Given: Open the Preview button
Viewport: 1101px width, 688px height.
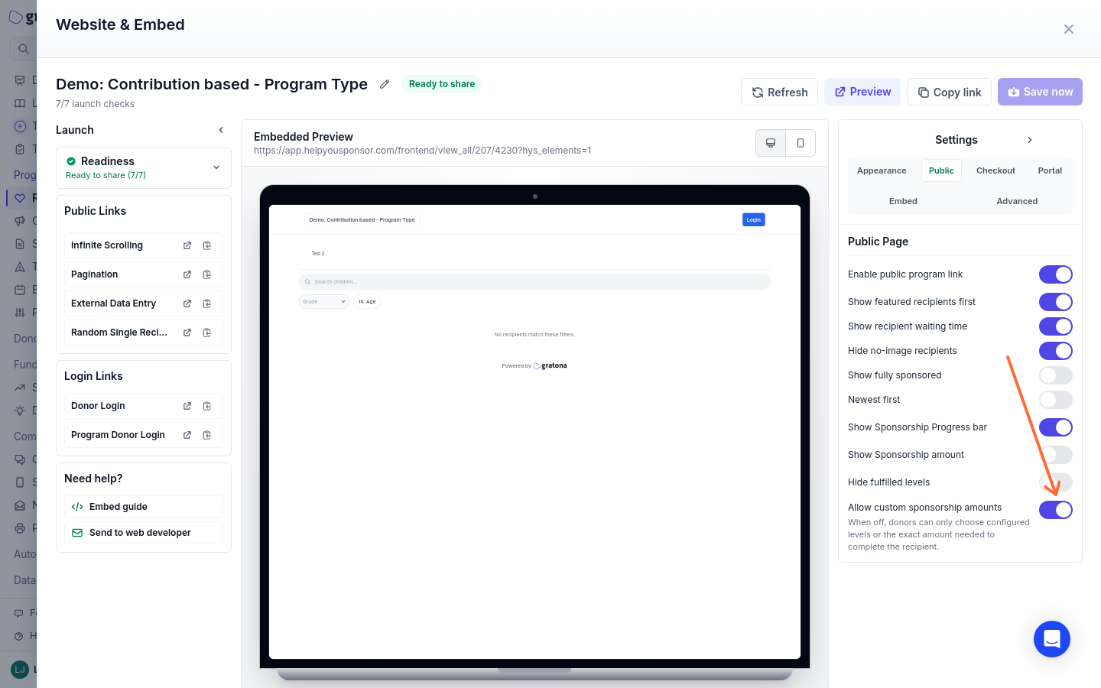Looking at the screenshot, I should (862, 92).
